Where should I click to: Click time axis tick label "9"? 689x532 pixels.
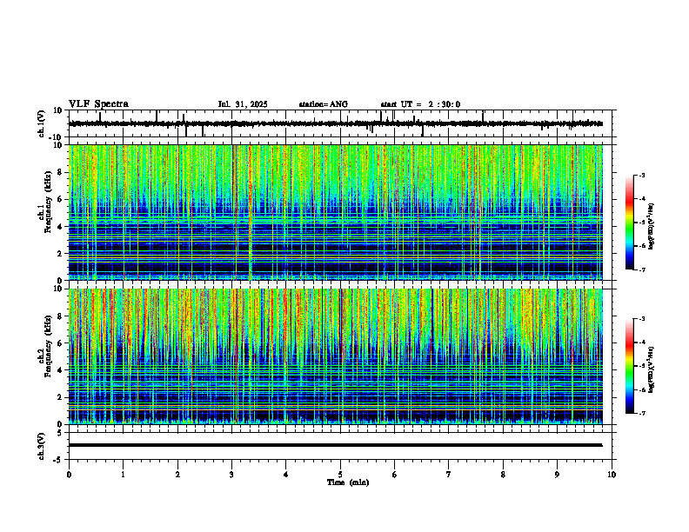click(x=557, y=475)
